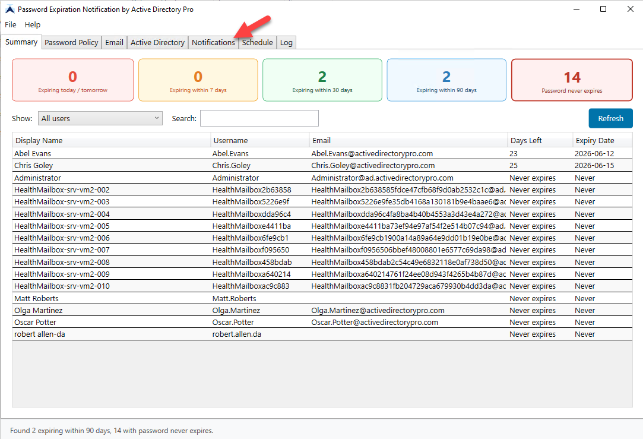The width and height of the screenshot is (643, 439).
Task: Sort by Days Left column header
Action: pos(540,140)
